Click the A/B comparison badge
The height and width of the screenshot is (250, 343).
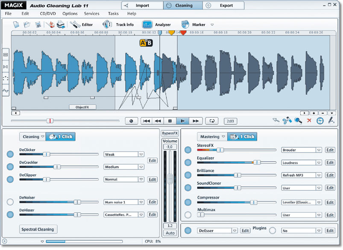(146, 43)
